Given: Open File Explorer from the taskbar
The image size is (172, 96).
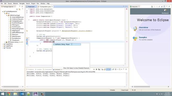Looking at the screenshot, I should (x=15, y=94).
